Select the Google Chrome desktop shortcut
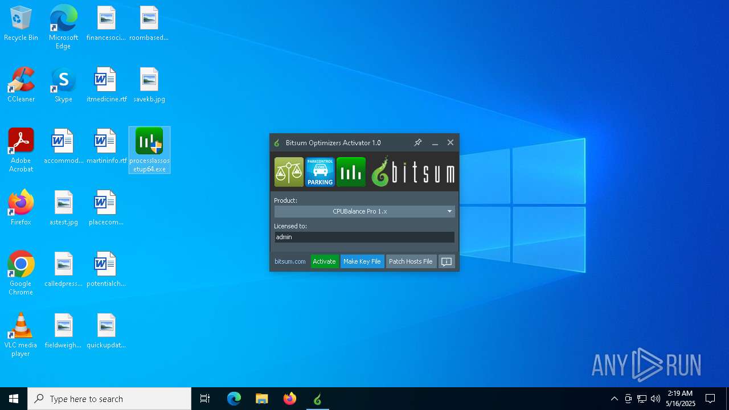The width and height of the screenshot is (729, 410). pyautogui.click(x=21, y=273)
